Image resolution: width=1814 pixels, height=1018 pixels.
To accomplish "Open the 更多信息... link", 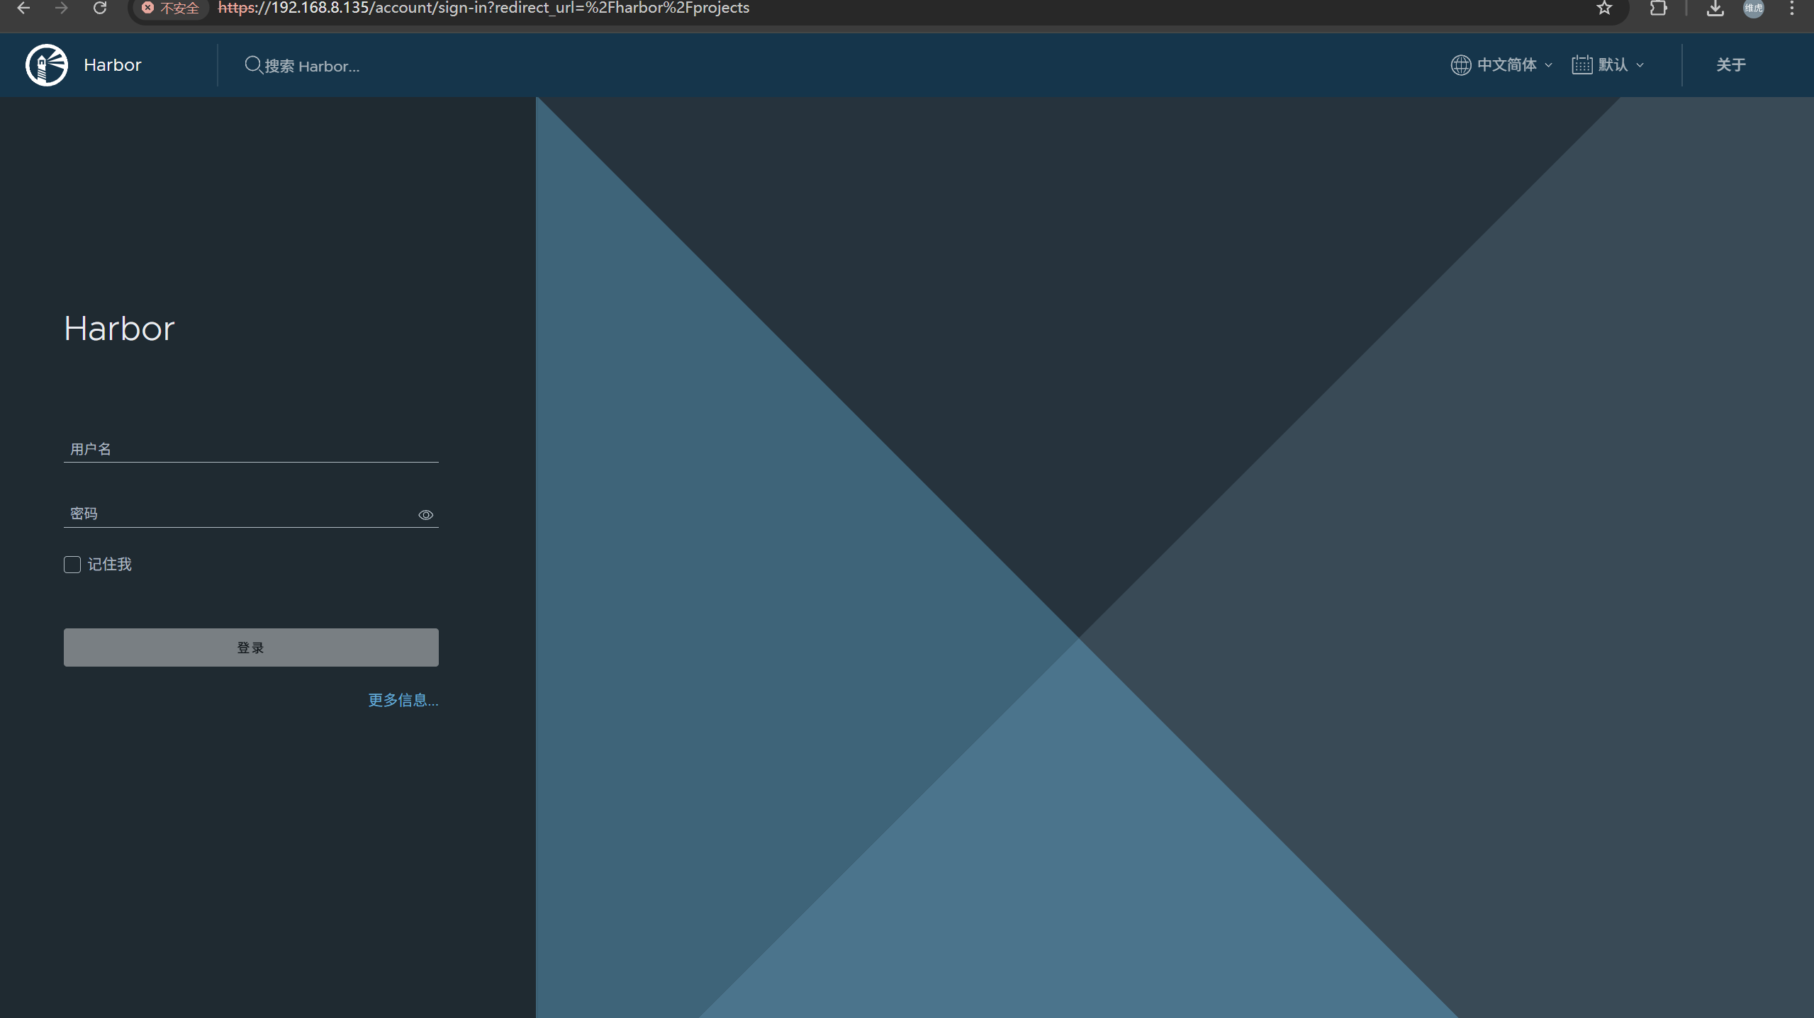I will click(403, 700).
